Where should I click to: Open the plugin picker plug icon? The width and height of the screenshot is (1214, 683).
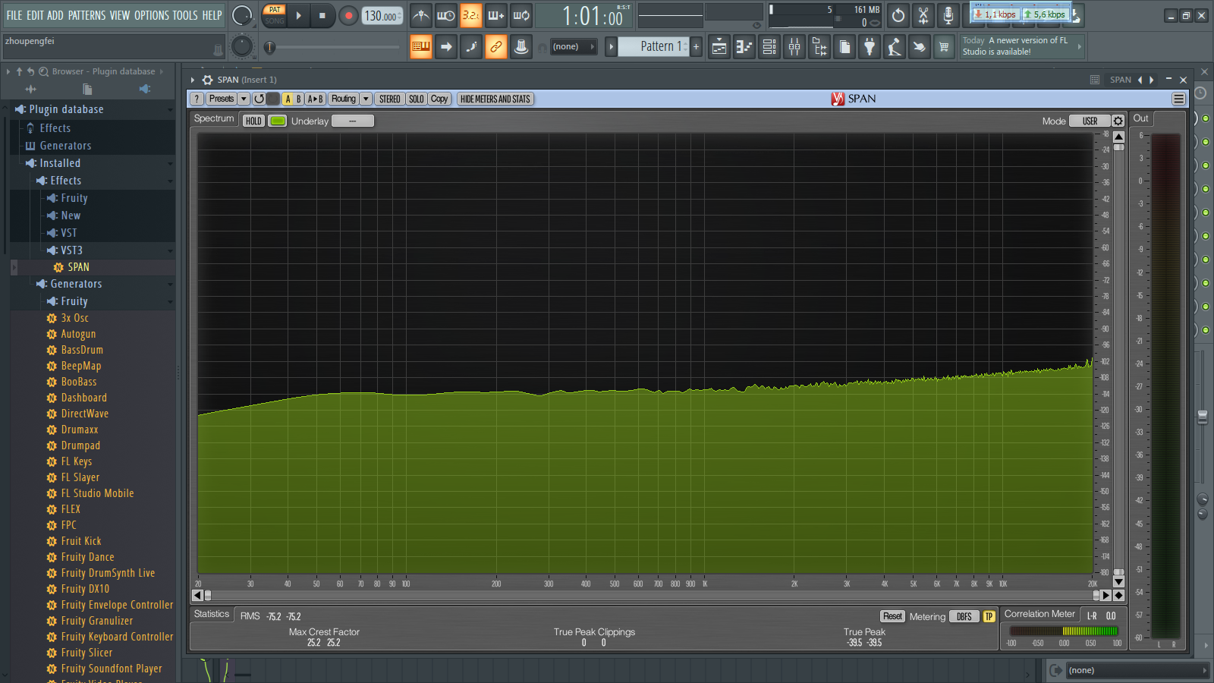point(870,47)
